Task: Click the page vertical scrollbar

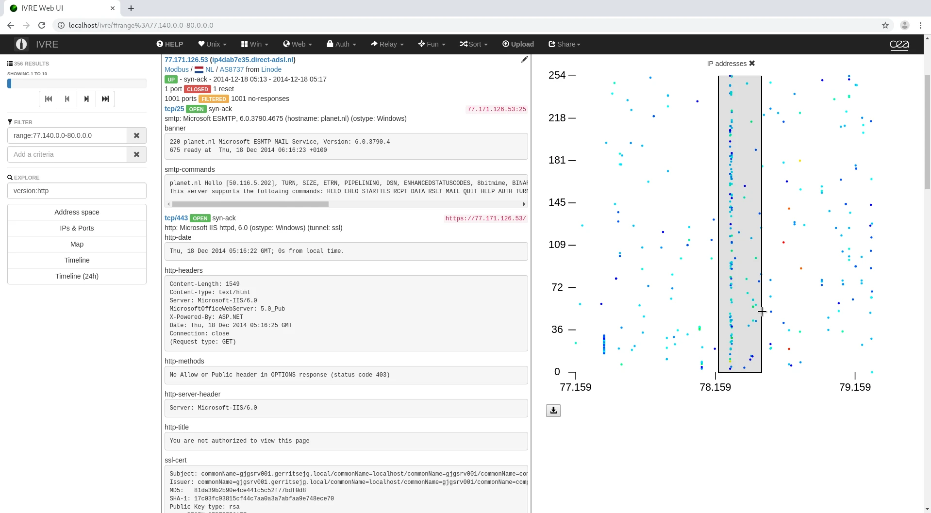Action: (x=927, y=132)
